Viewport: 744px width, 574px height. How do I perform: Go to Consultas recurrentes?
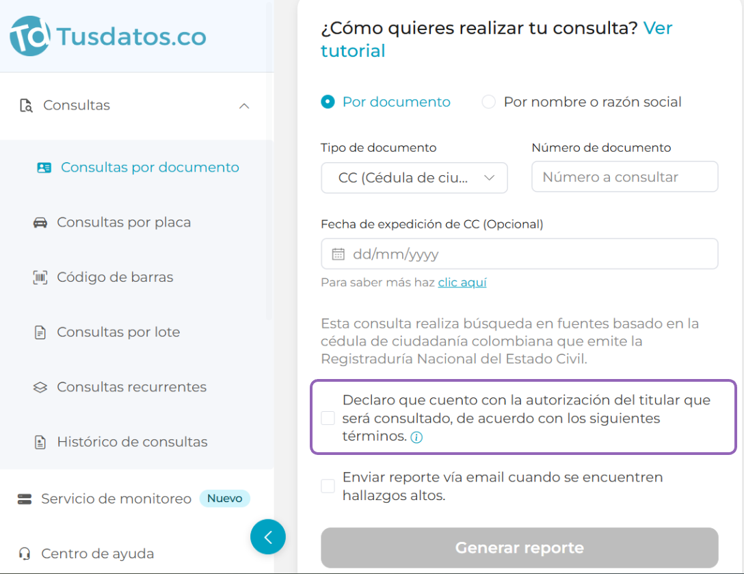tap(131, 387)
